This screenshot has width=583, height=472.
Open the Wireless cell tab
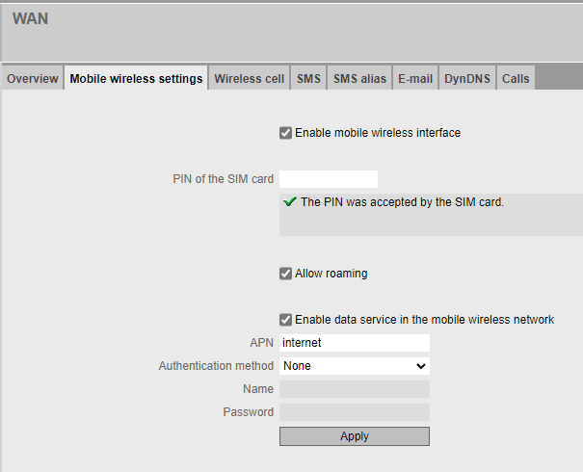click(249, 79)
